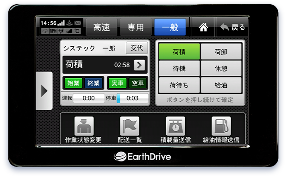287x185 pixels.
Task: Tap the speedometer indicator icon
Action: tap(45, 31)
